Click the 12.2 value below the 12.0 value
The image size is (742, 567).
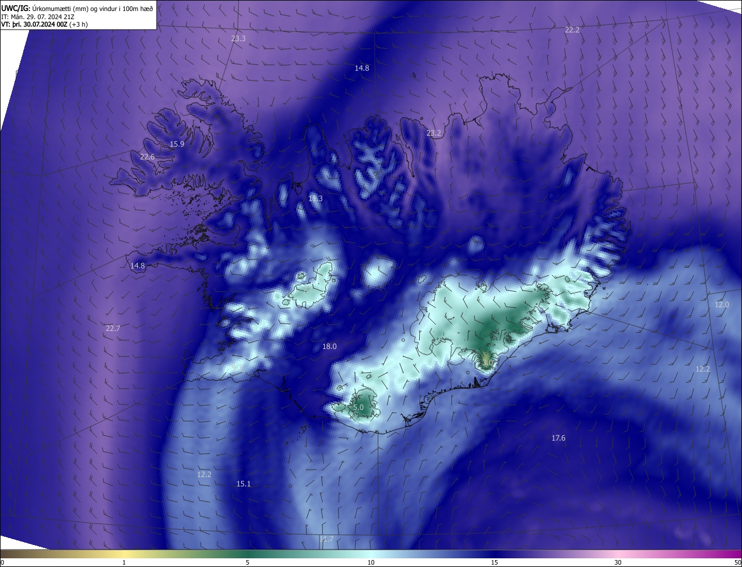tap(703, 369)
